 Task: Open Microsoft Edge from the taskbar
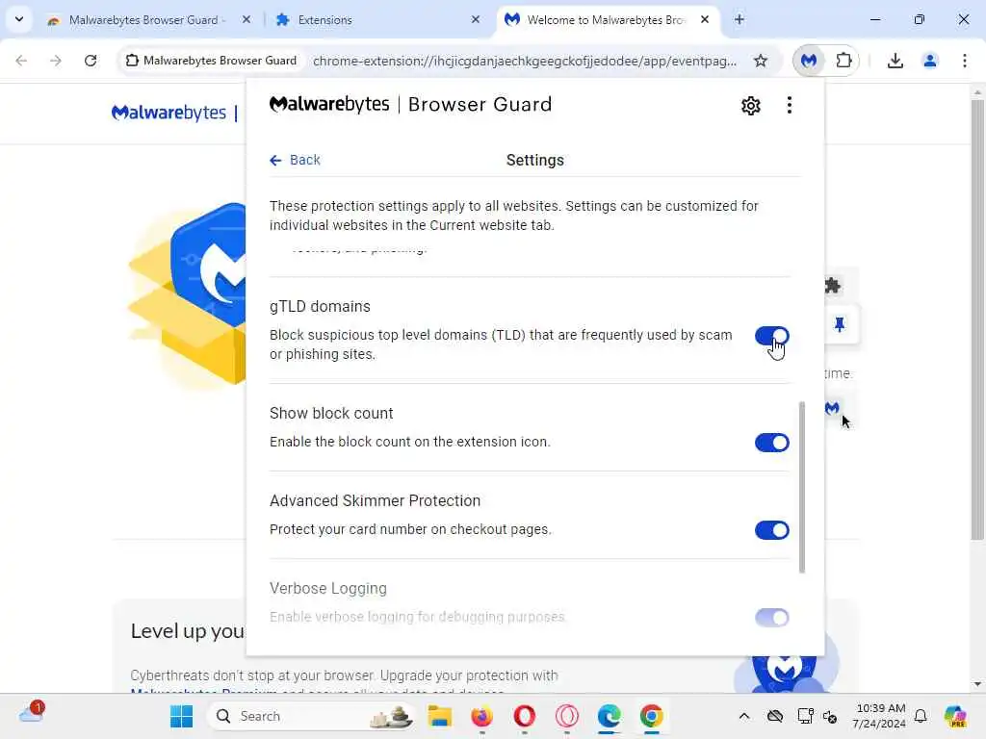[609, 716]
